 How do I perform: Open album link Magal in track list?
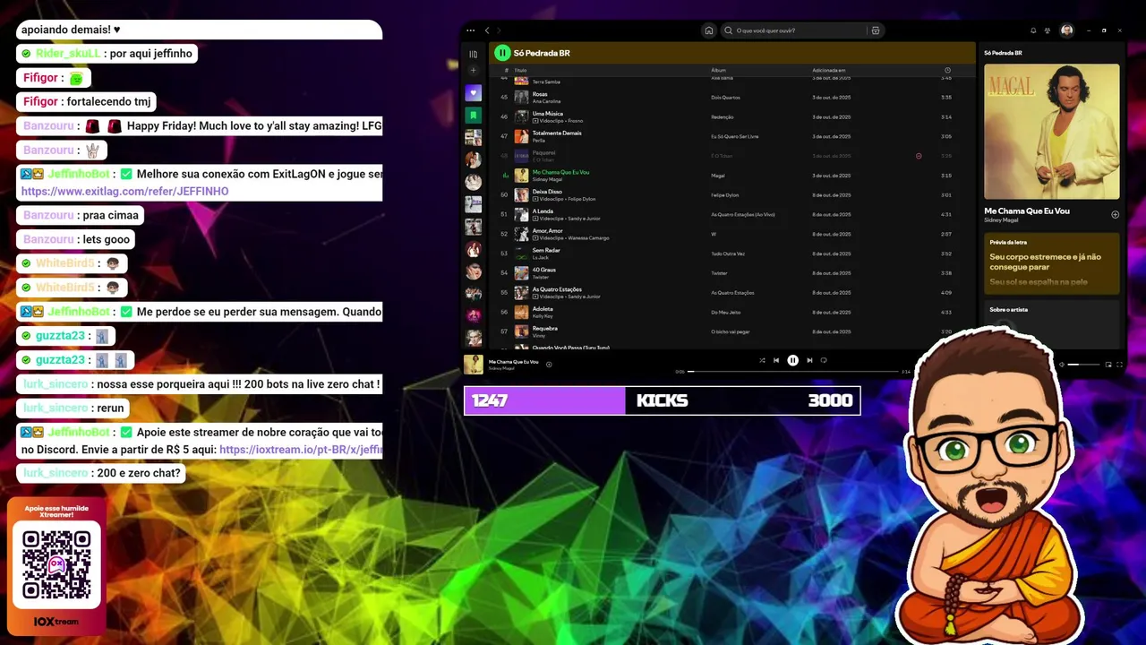tap(718, 176)
